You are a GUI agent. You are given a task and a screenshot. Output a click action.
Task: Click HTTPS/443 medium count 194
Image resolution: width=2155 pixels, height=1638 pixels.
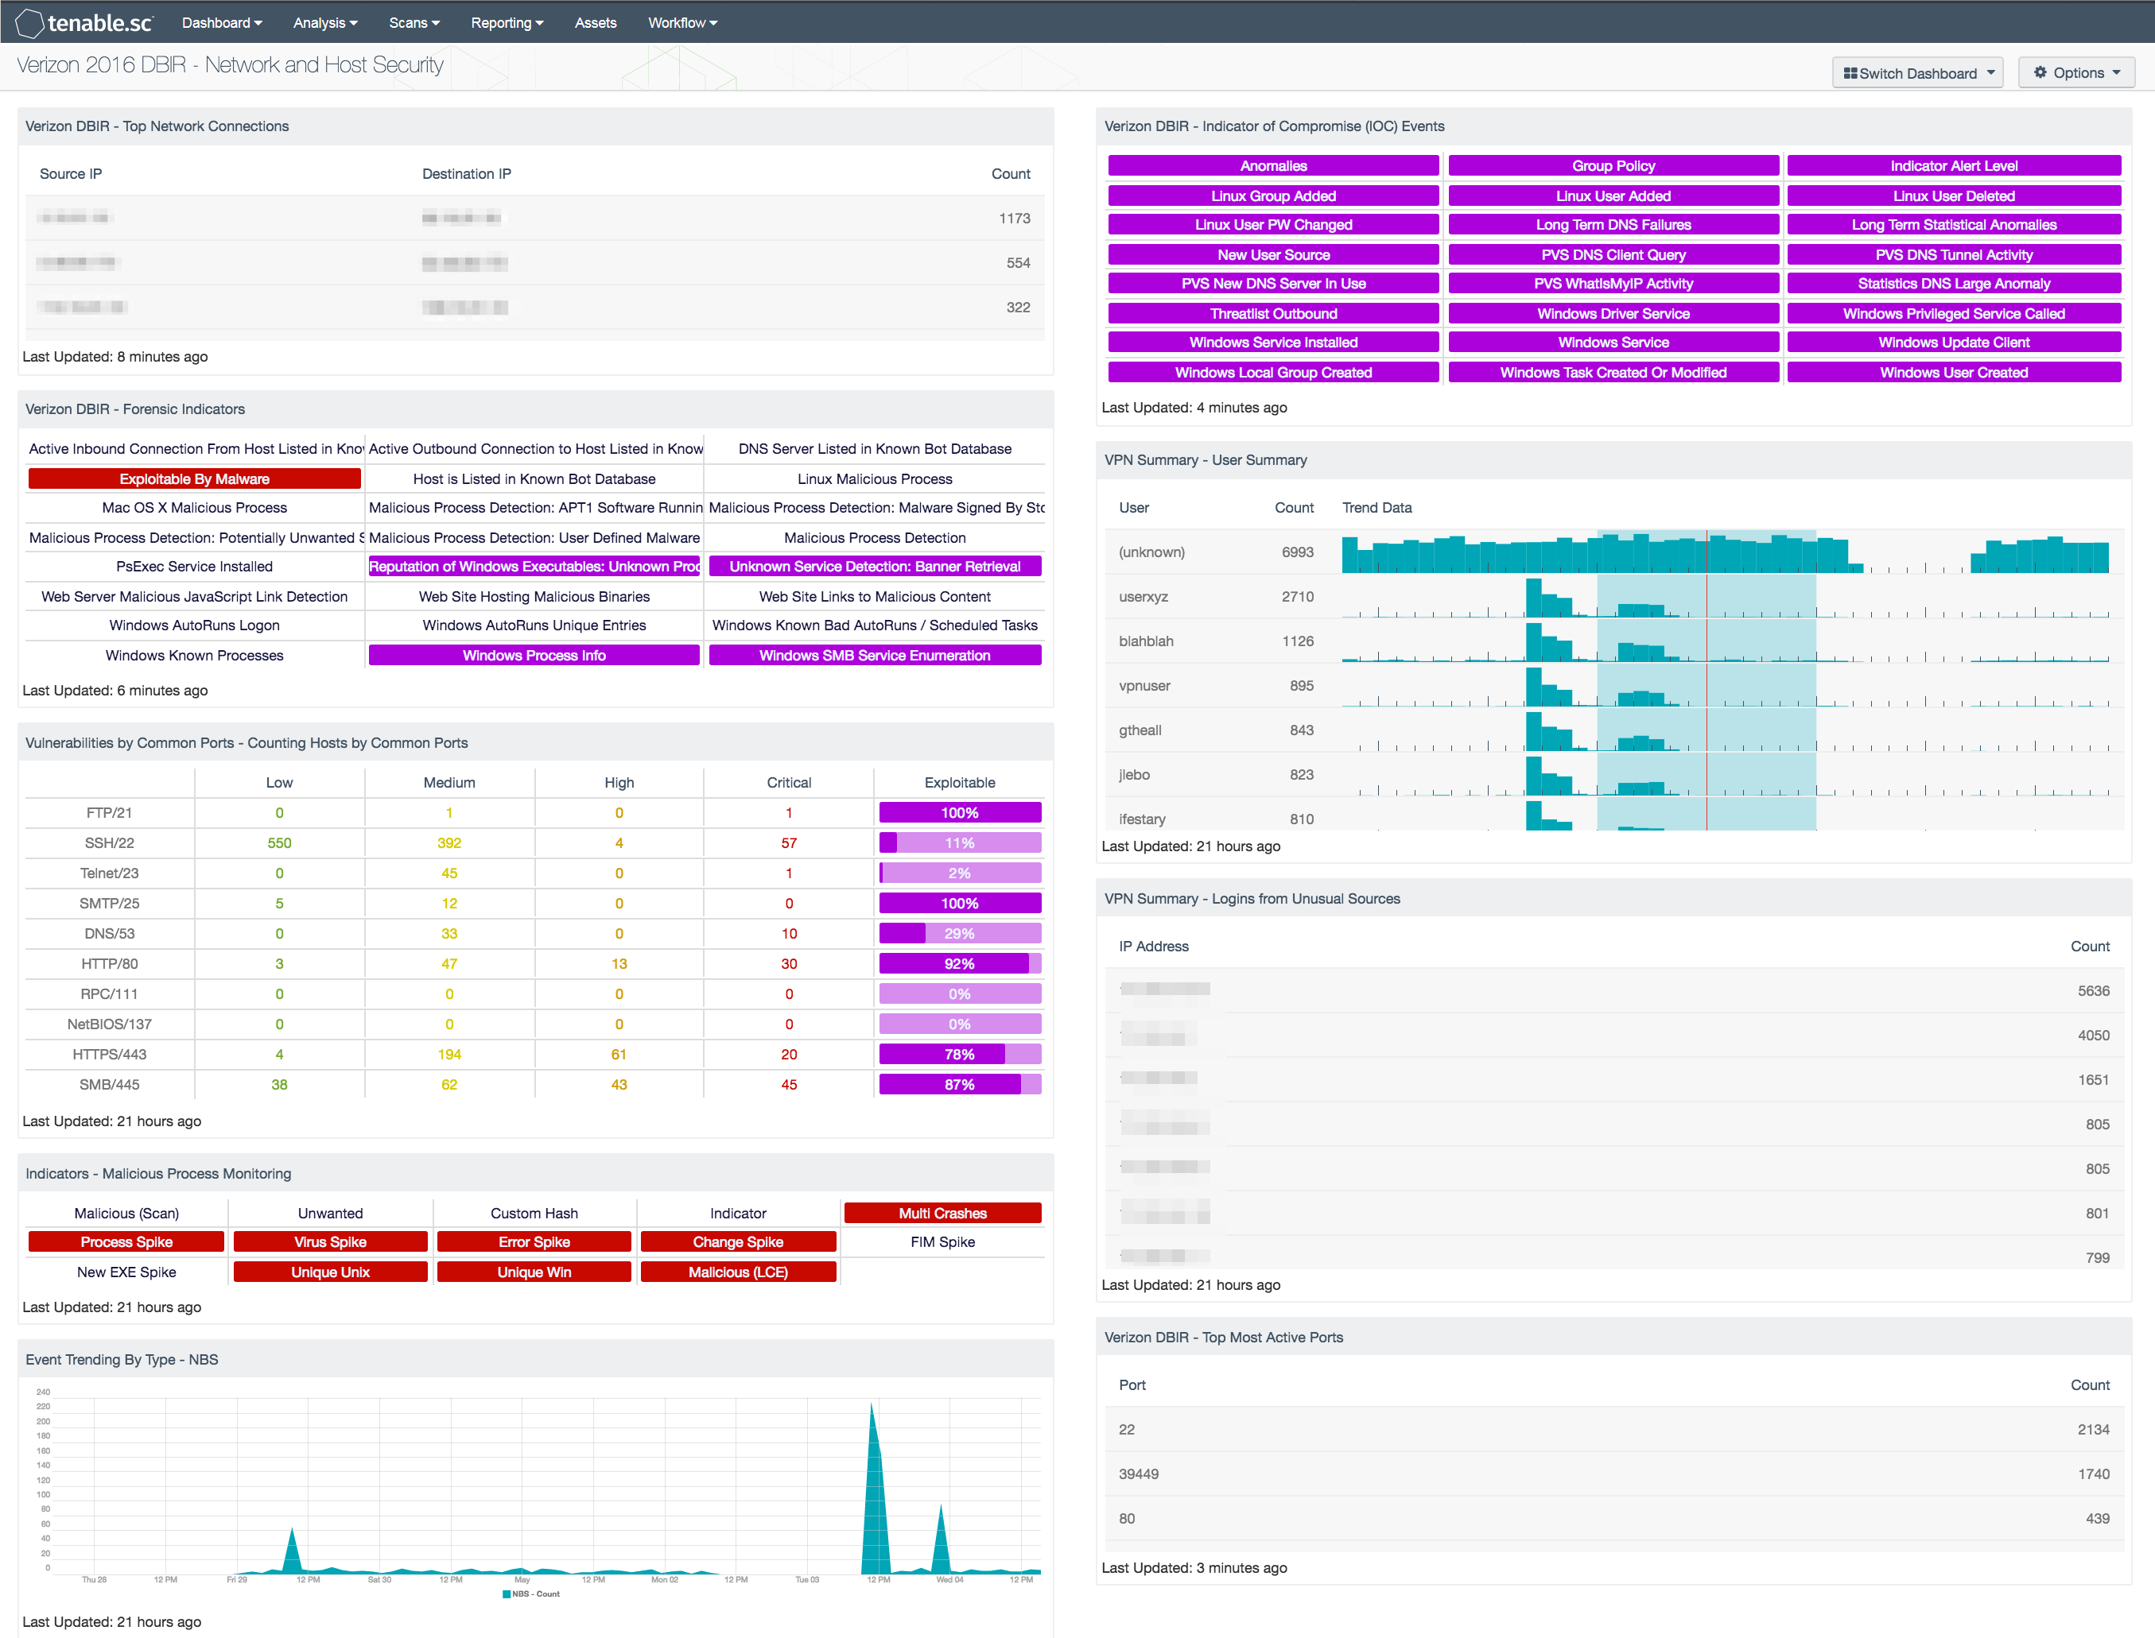click(448, 1054)
